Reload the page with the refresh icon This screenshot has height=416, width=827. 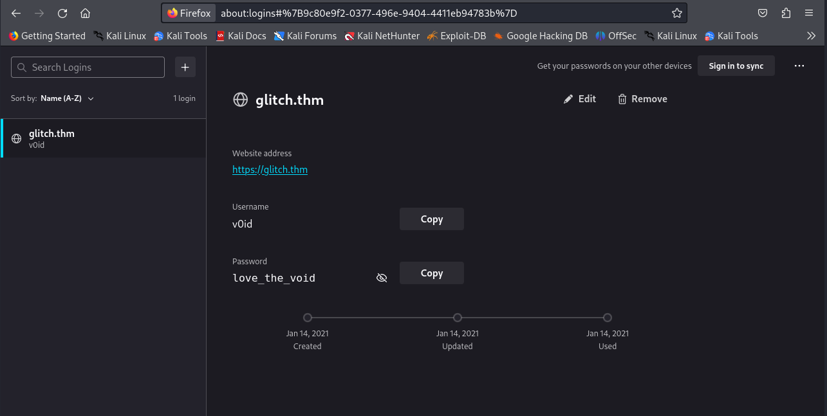tap(62, 14)
